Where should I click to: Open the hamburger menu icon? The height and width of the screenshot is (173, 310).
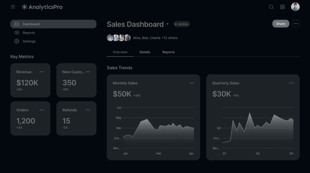tap(13, 7)
